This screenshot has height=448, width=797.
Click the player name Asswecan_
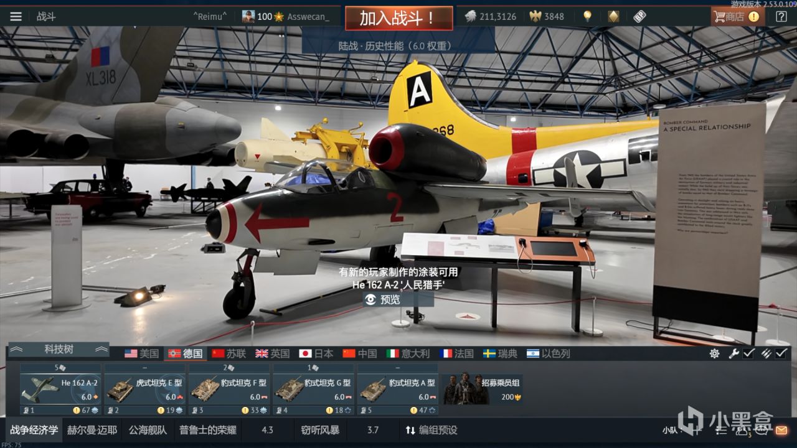(308, 17)
